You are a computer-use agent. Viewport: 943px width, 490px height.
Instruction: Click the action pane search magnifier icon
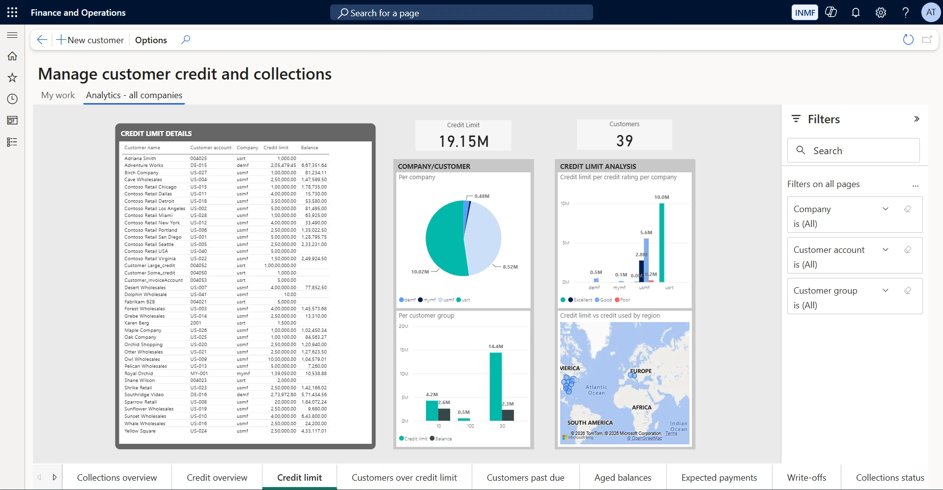[x=185, y=40]
